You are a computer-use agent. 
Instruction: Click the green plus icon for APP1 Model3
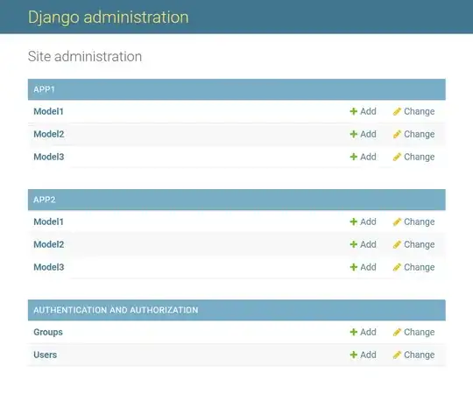click(354, 157)
